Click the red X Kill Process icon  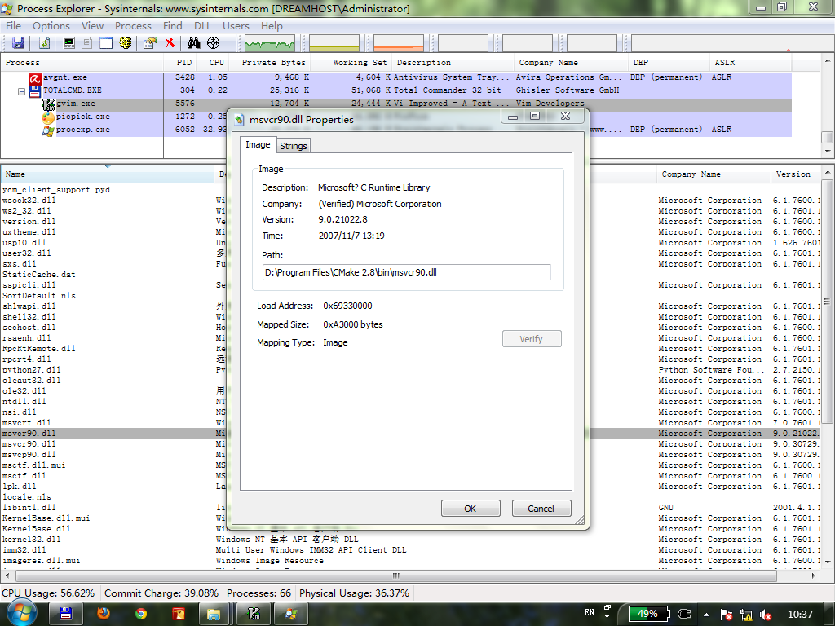[170, 43]
